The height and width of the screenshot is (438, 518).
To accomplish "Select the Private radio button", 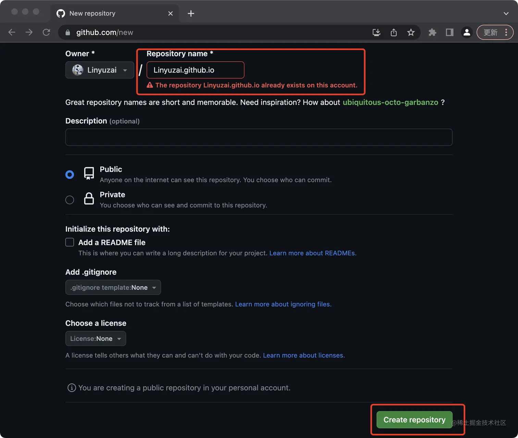I will click(70, 200).
